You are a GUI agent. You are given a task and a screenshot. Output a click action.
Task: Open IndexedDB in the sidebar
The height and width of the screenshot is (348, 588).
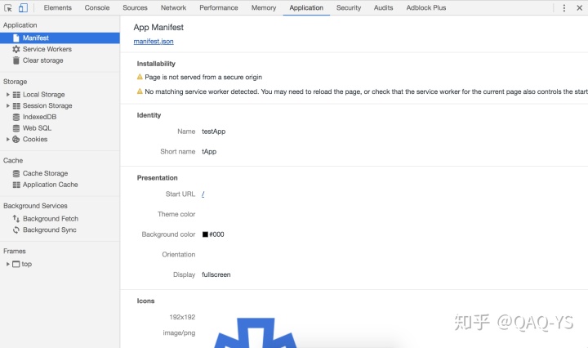pyautogui.click(x=39, y=117)
